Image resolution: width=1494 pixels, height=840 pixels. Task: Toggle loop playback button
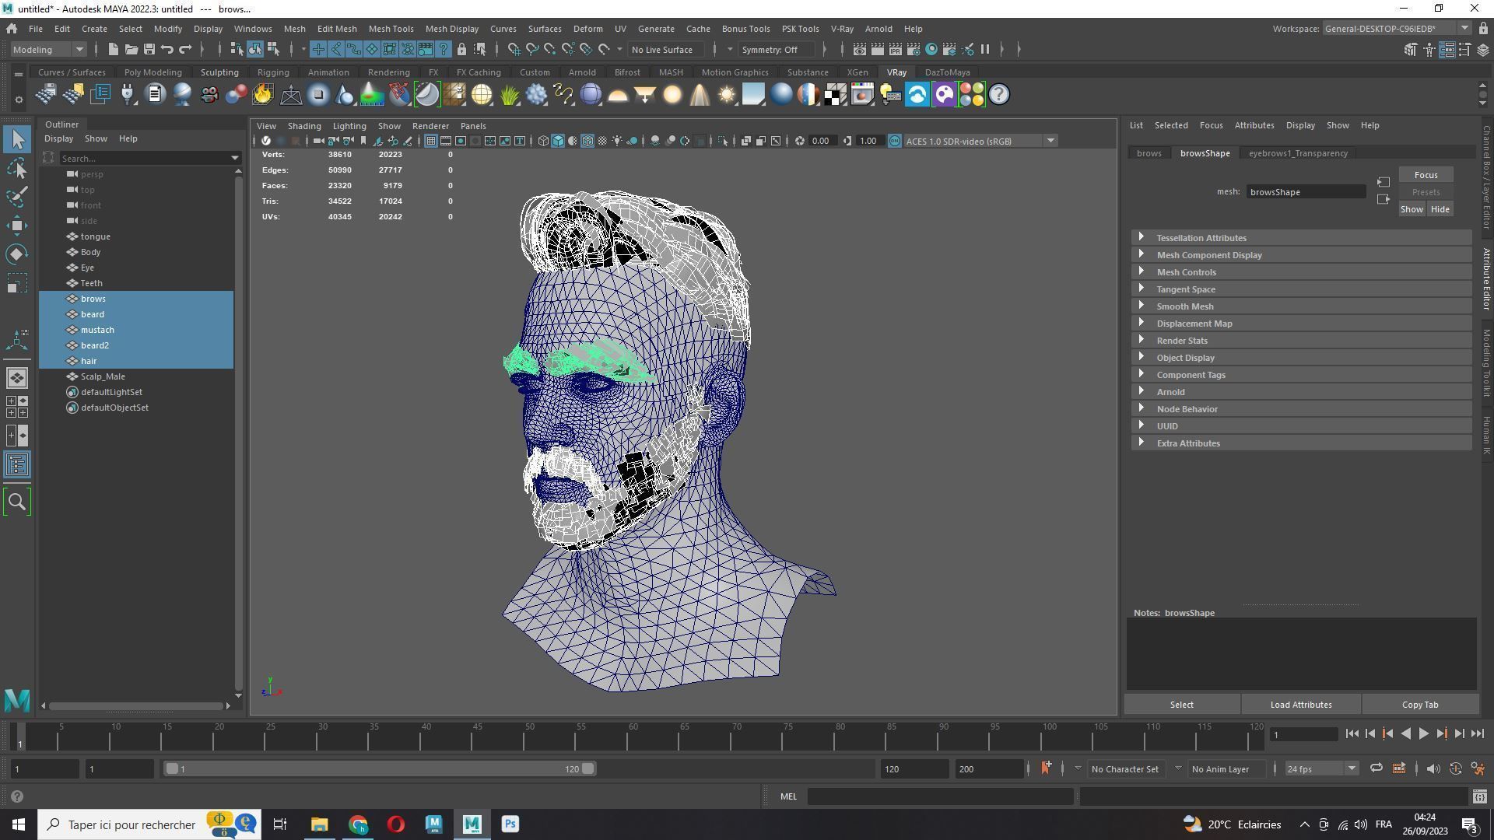[x=1377, y=768]
